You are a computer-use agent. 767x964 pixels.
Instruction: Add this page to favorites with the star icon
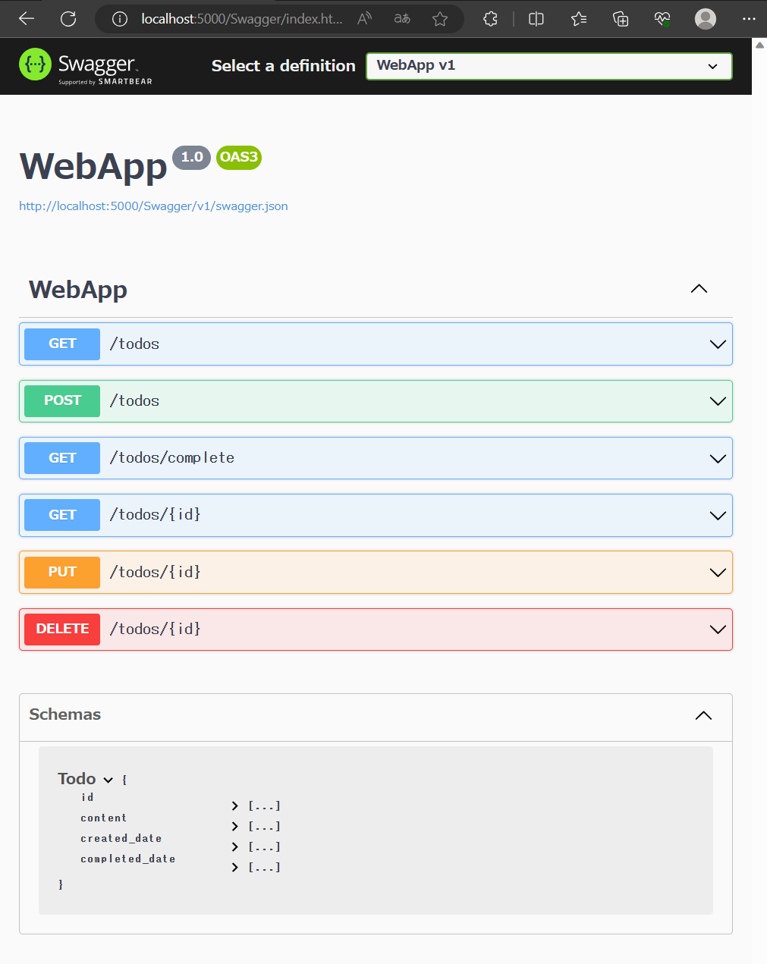440,19
